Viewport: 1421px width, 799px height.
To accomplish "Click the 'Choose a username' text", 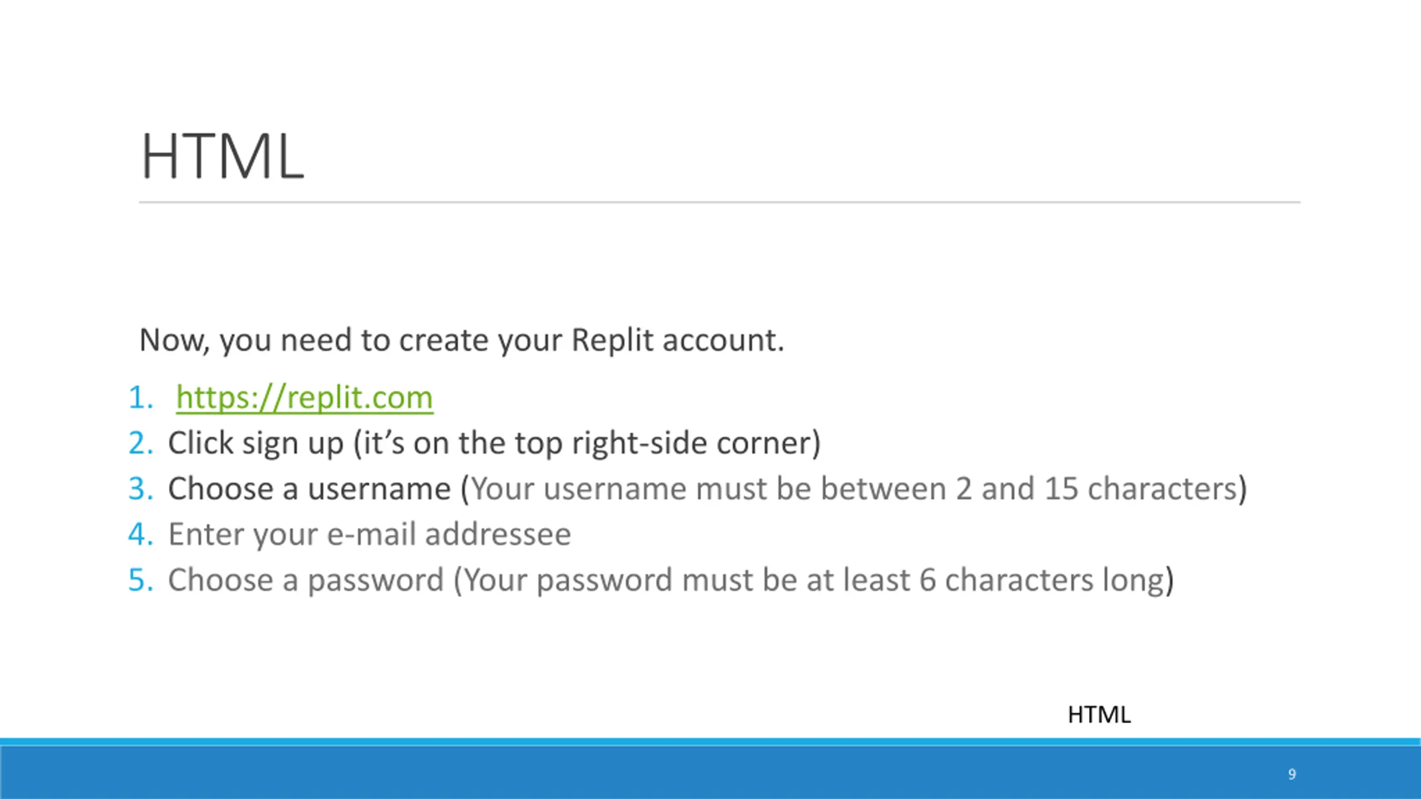I will (x=309, y=489).
